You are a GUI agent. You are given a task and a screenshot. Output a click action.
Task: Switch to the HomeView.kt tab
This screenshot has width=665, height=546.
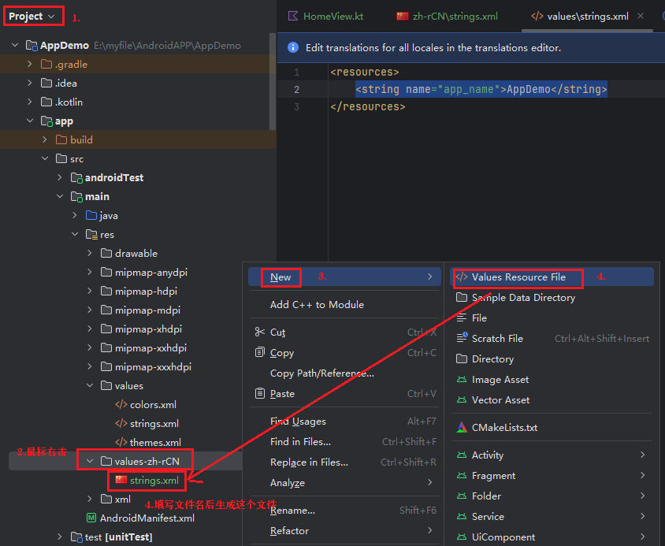325,17
